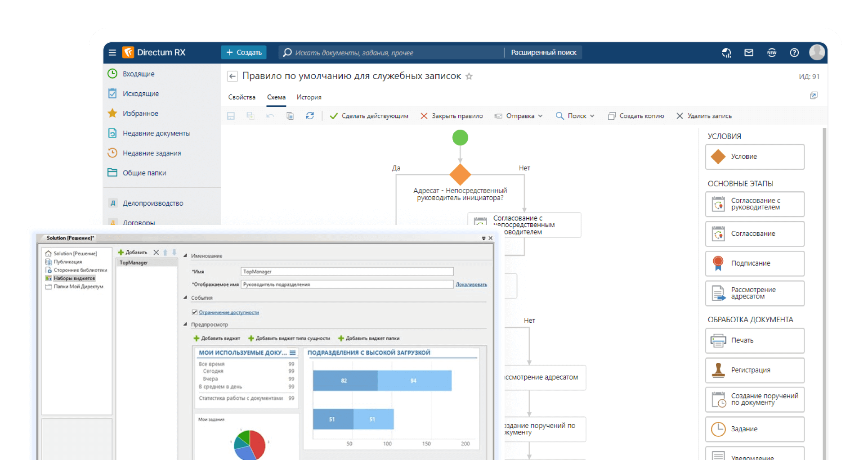Viewport: 868px width, 460px height.
Task: Select the orange condition diamond in the scheme
Action: [460, 175]
